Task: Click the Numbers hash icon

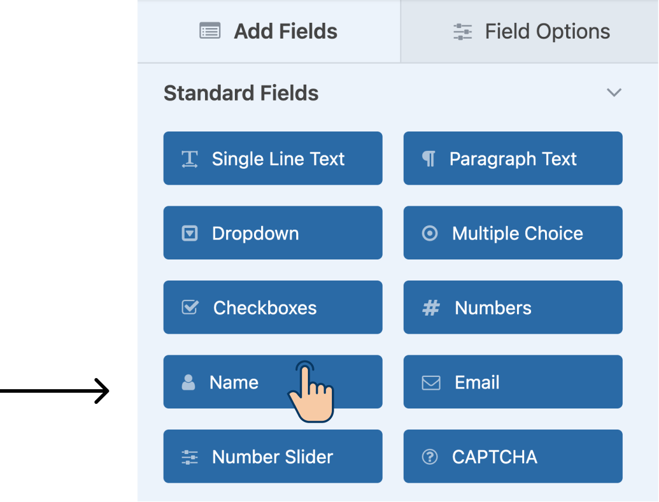Action: coord(431,308)
